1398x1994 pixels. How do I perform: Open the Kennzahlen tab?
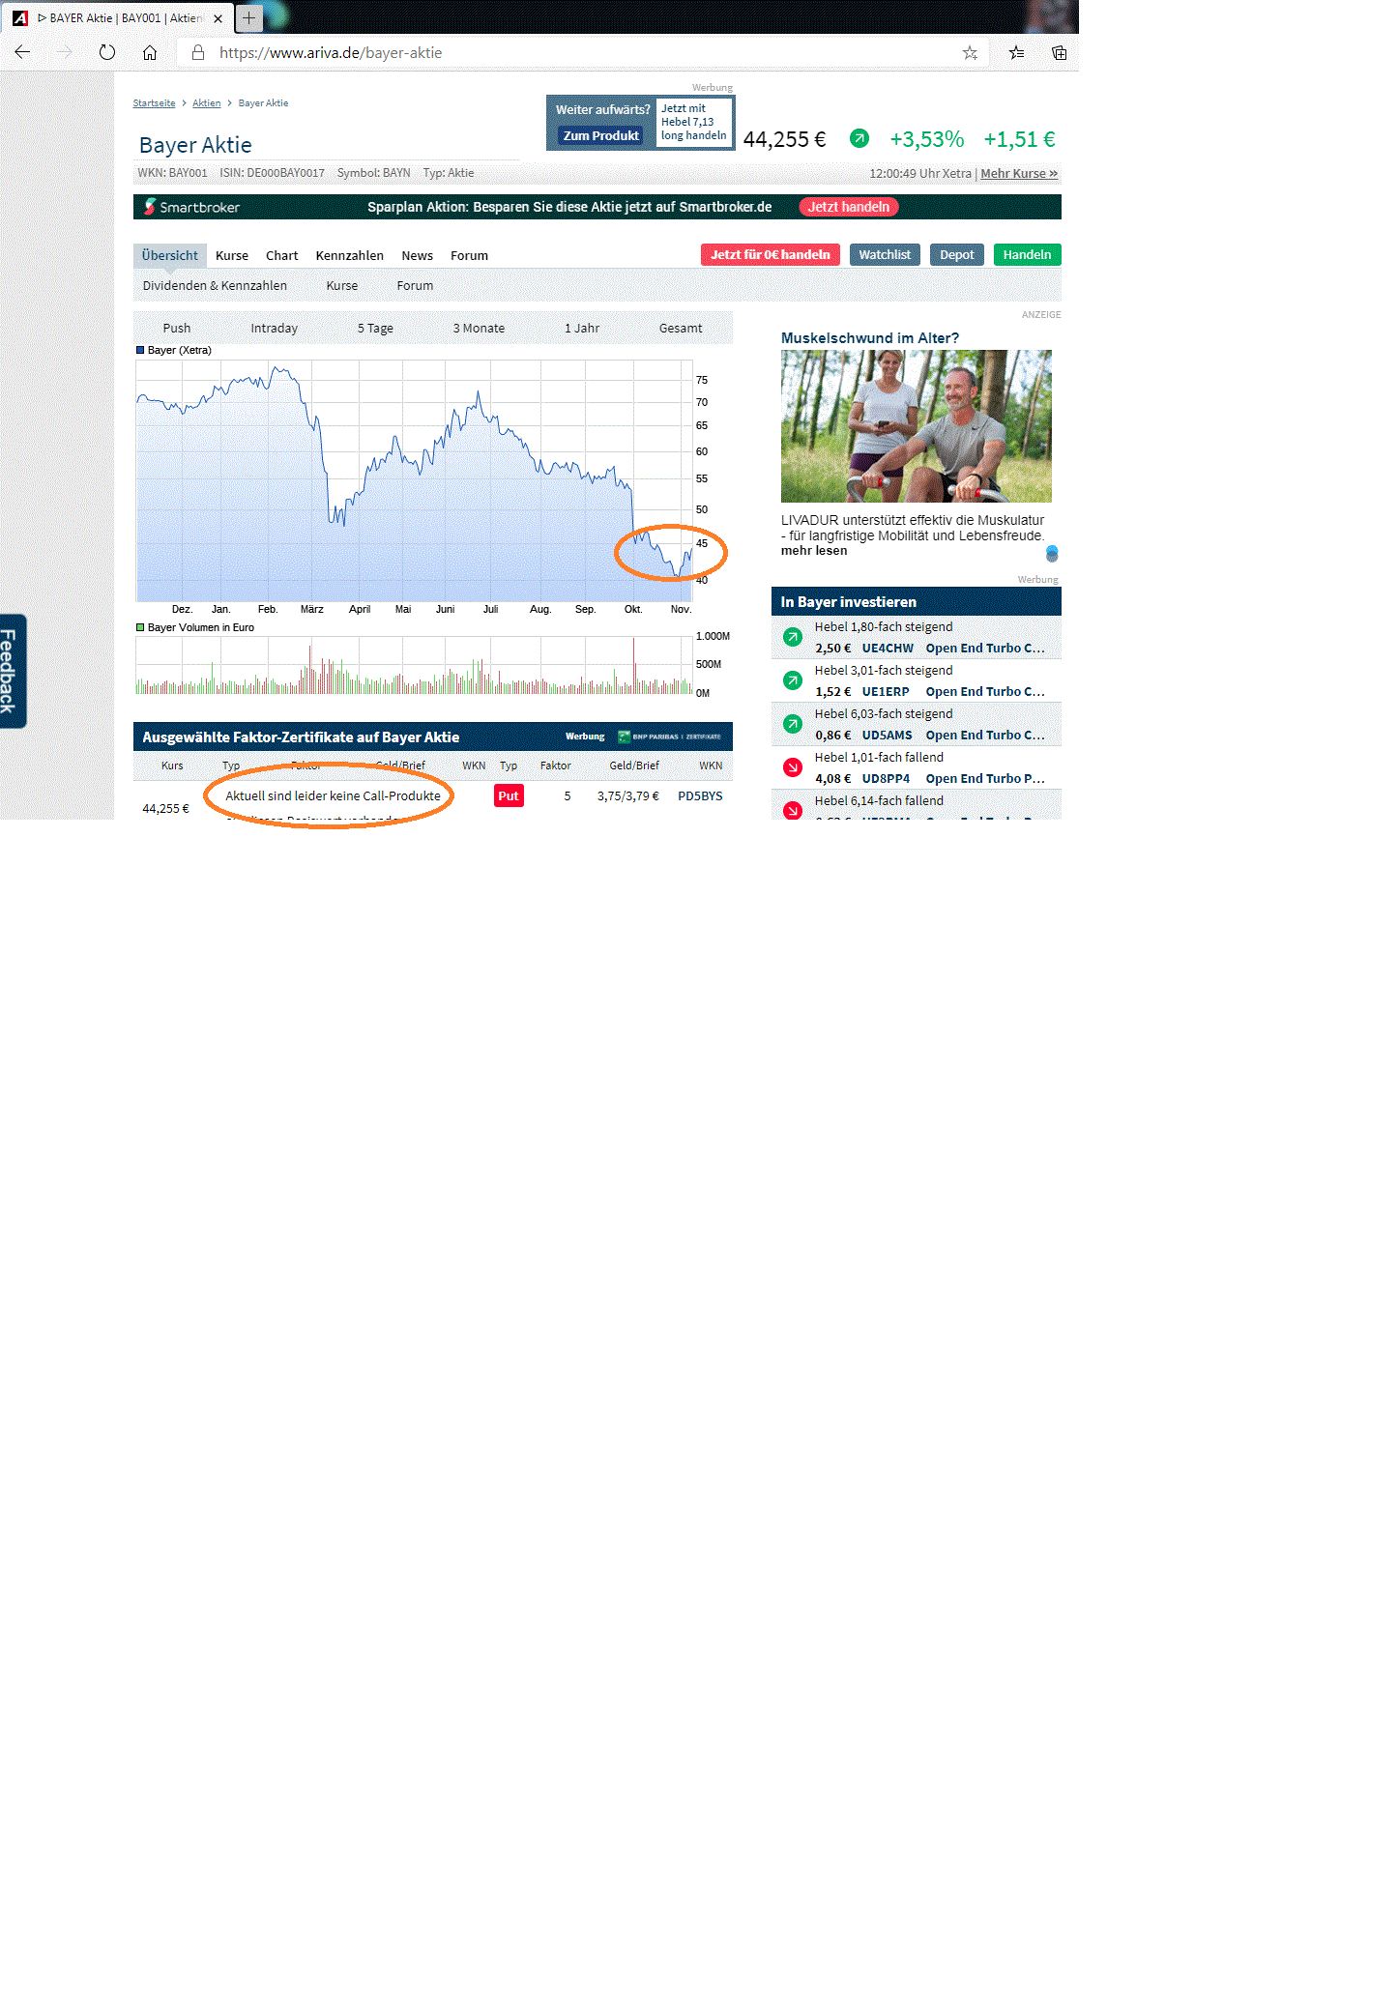click(350, 255)
